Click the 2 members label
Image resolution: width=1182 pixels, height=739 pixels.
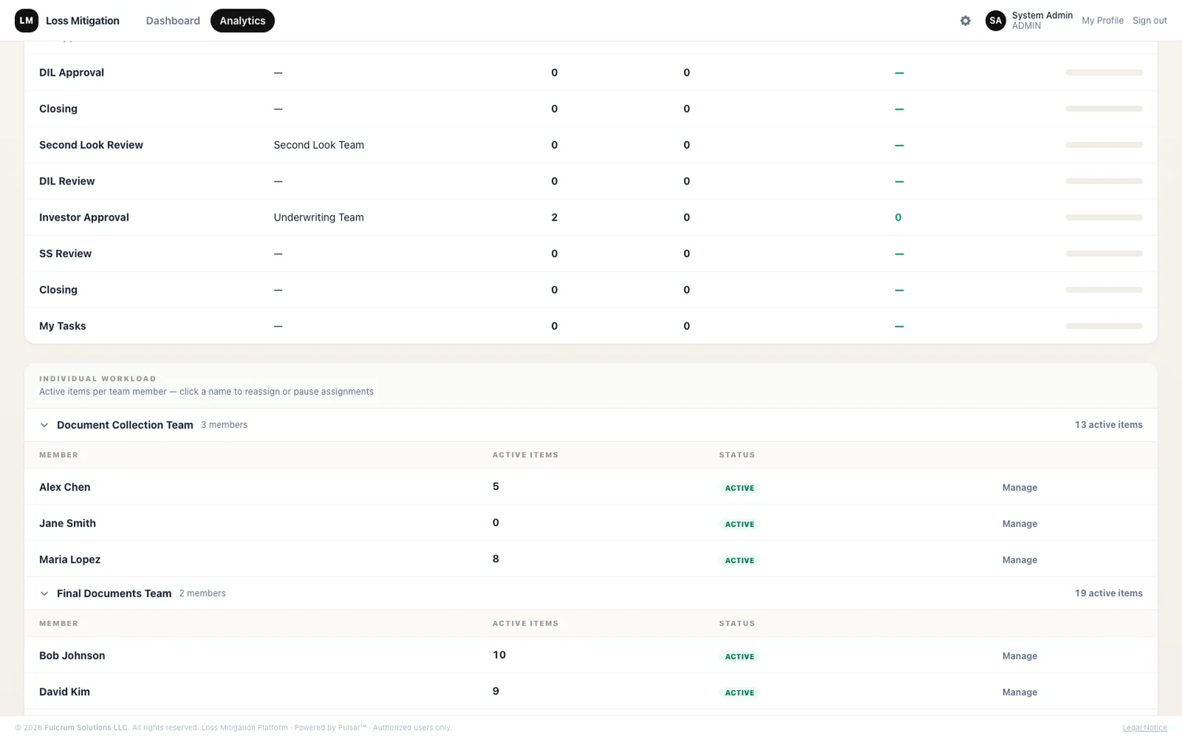tap(203, 593)
